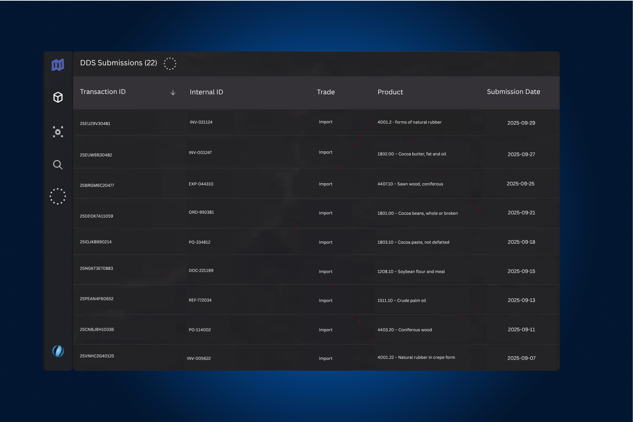
Task: Select internal ID INV-001247
Action: pos(200,153)
